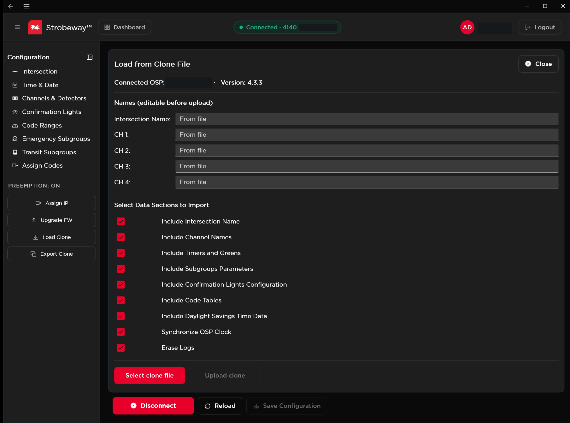Focus the CH 3 name field
The width and height of the screenshot is (570, 423).
(367, 166)
